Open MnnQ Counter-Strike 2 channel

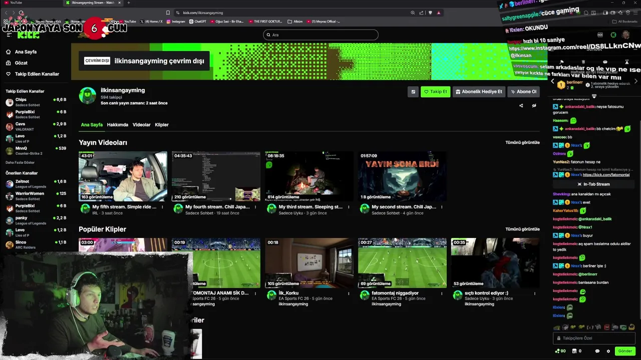pyautogui.click(x=35, y=150)
